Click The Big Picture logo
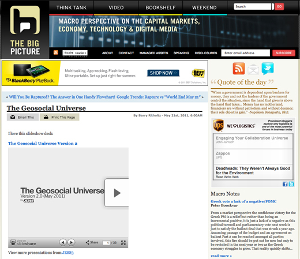 [x=25, y=31]
